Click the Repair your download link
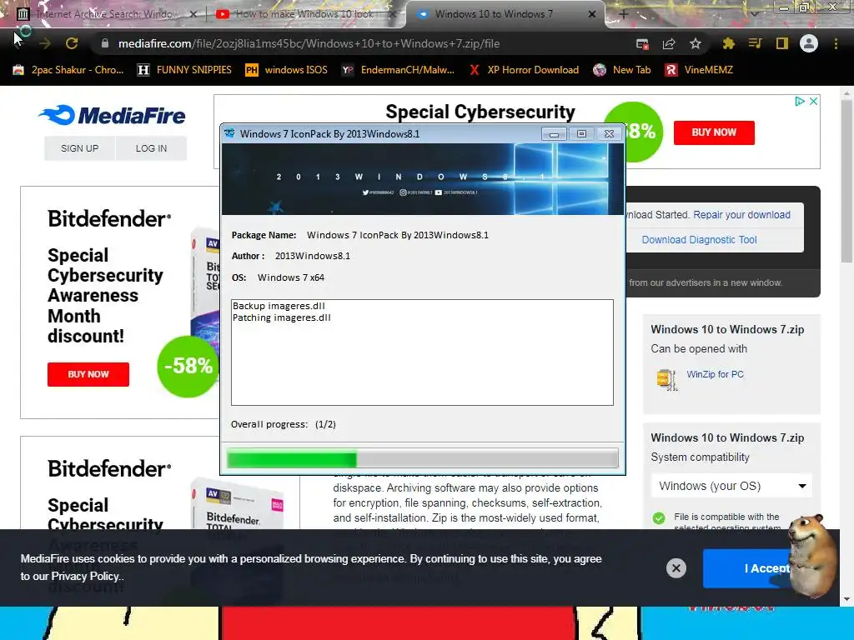Viewport: 854px width, 640px height. (x=741, y=214)
